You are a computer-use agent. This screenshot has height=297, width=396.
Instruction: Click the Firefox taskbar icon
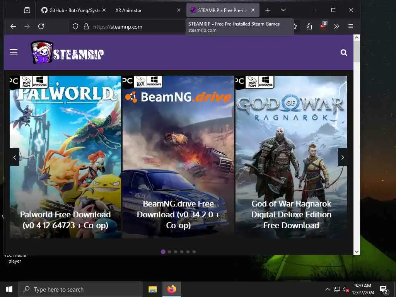[x=171, y=289]
